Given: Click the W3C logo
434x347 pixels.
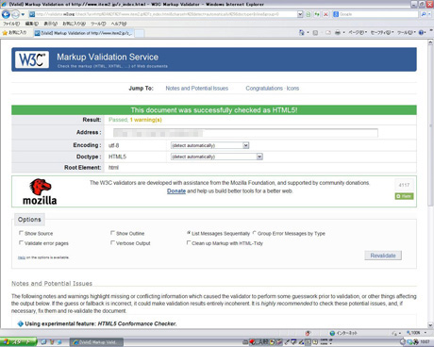Looking at the screenshot, I should 32,59.
